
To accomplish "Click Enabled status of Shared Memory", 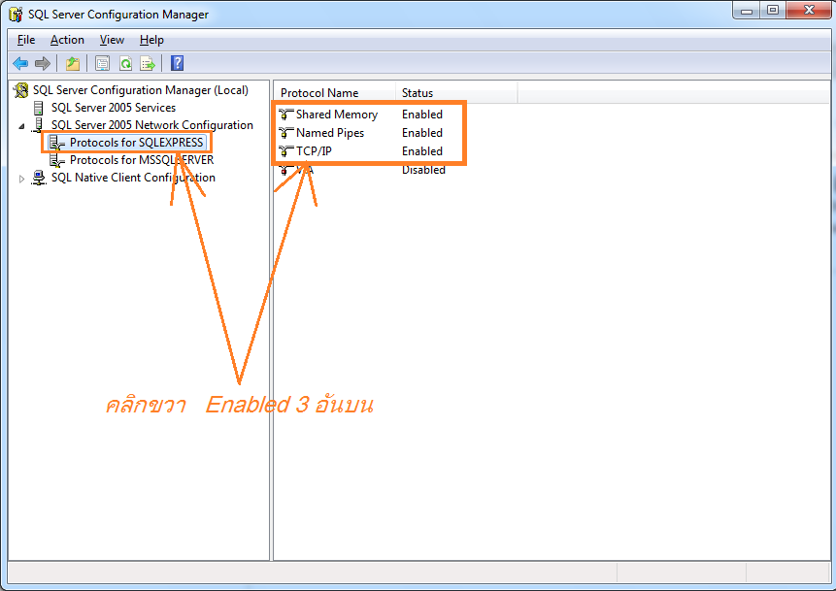I will [422, 115].
